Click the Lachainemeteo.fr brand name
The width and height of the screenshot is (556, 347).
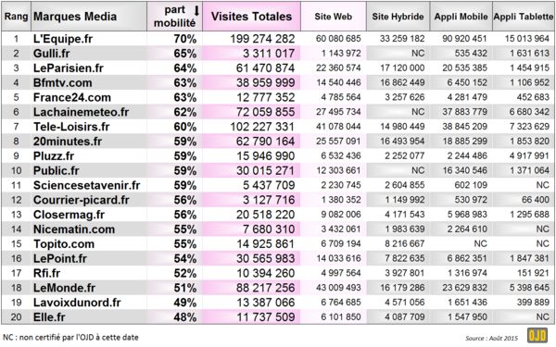tap(81, 112)
